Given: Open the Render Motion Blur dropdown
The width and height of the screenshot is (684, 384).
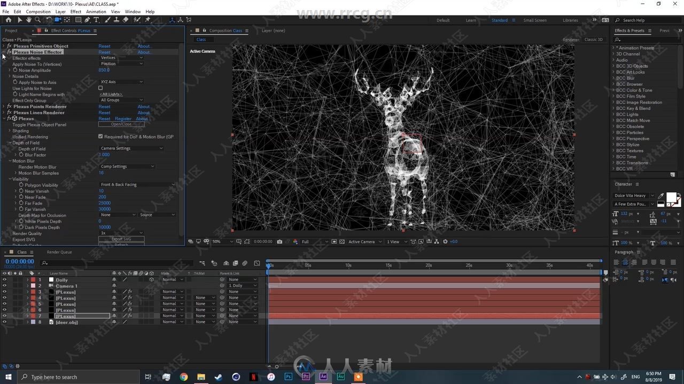Looking at the screenshot, I should [x=127, y=166].
